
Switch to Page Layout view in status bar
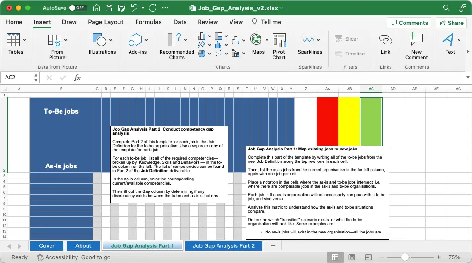coord(352,257)
